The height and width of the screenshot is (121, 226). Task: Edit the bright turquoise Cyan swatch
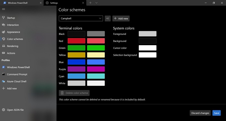tap(96, 76)
